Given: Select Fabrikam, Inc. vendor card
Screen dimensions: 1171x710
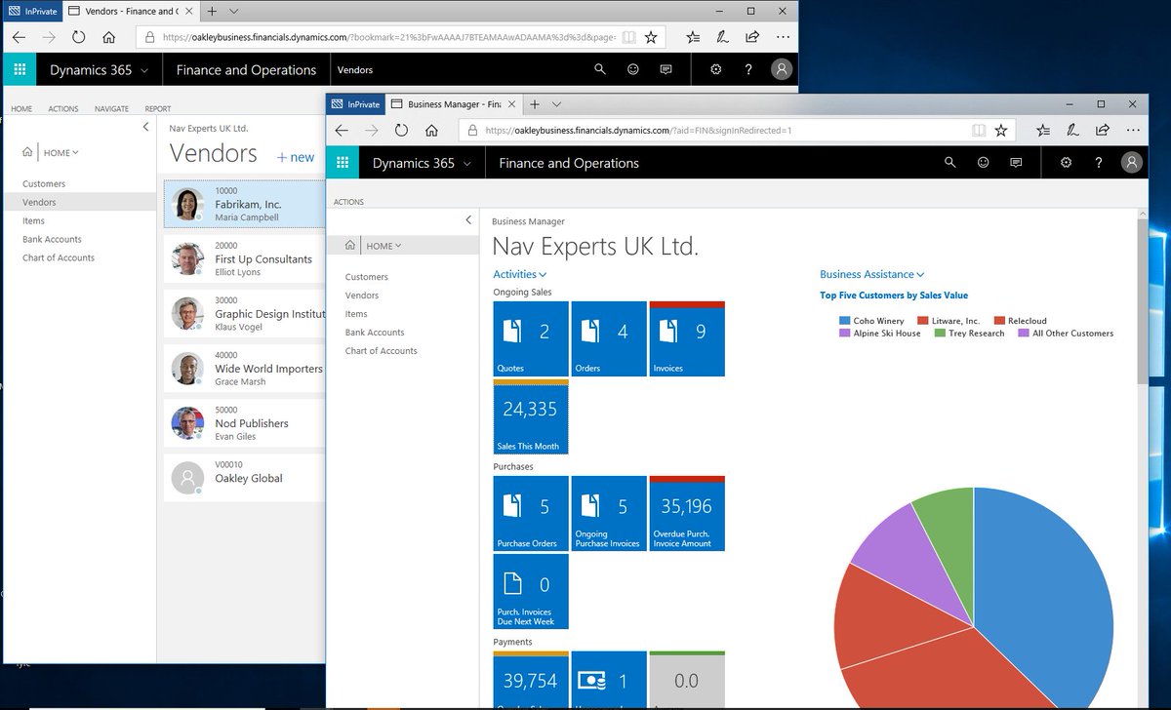Looking at the screenshot, I should coord(244,205).
